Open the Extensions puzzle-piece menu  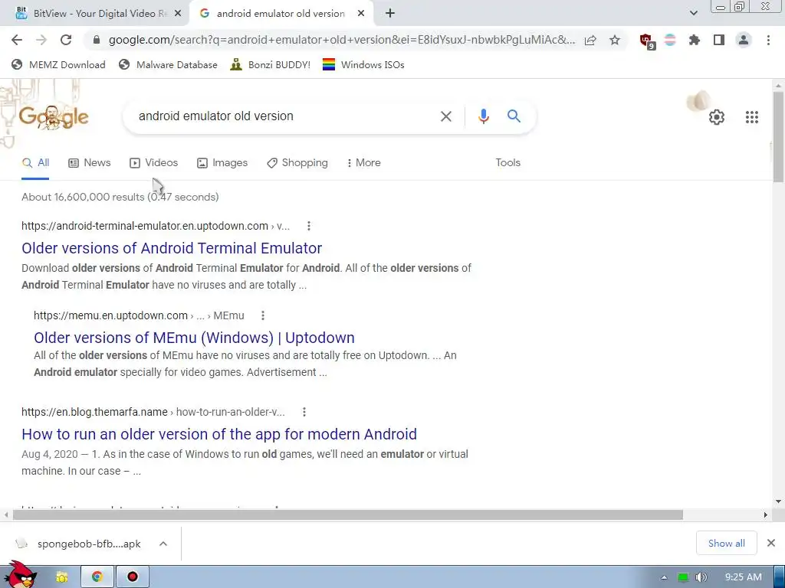click(x=694, y=40)
